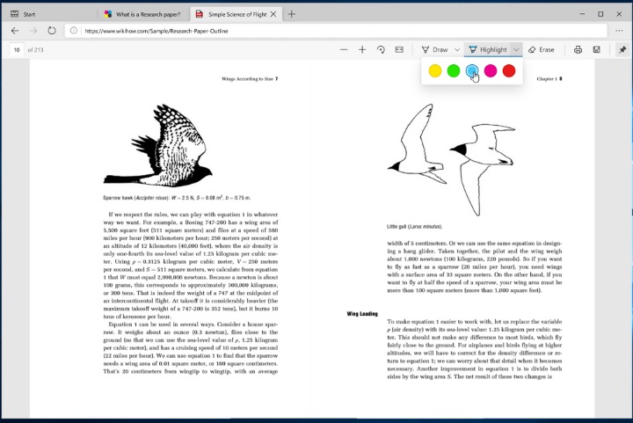Click the sparrow hawk illustration
Viewport: 633px width, 423px height.
pyautogui.click(x=158, y=145)
